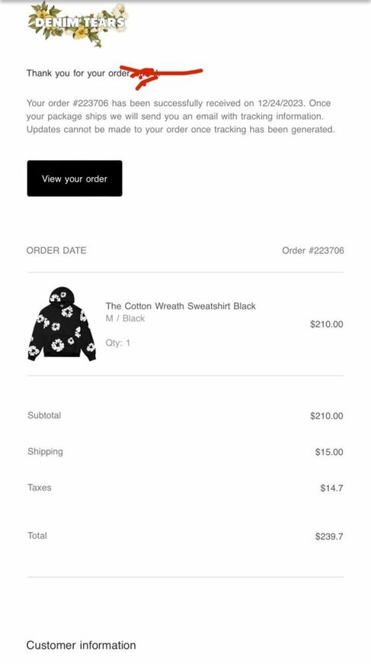
Task: Click the Denim Tears floral logo
Action: click(78, 24)
